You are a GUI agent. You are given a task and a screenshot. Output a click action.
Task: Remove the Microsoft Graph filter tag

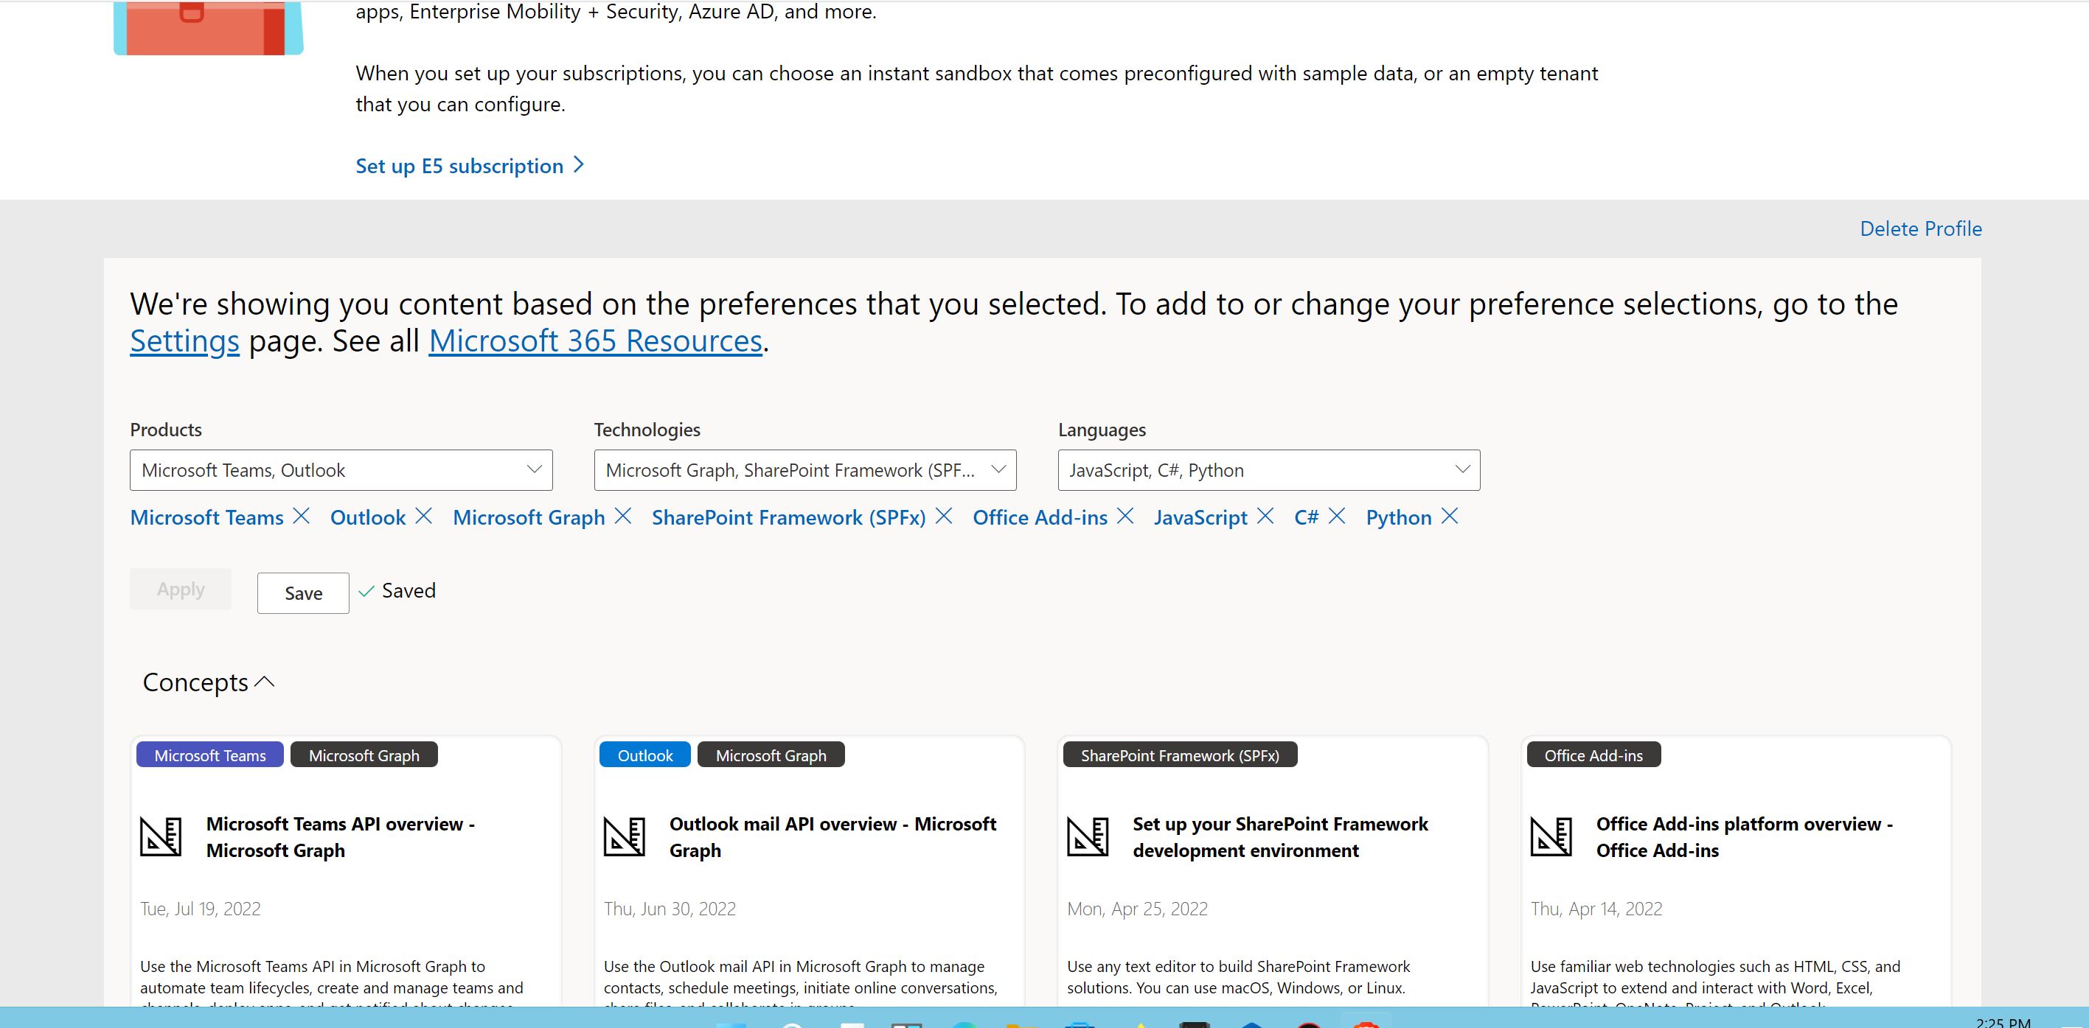coord(623,517)
